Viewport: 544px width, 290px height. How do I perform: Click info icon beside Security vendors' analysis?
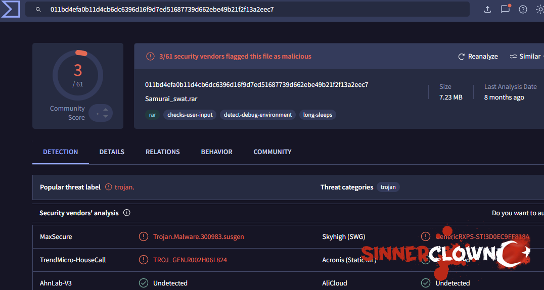coord(127,213)
